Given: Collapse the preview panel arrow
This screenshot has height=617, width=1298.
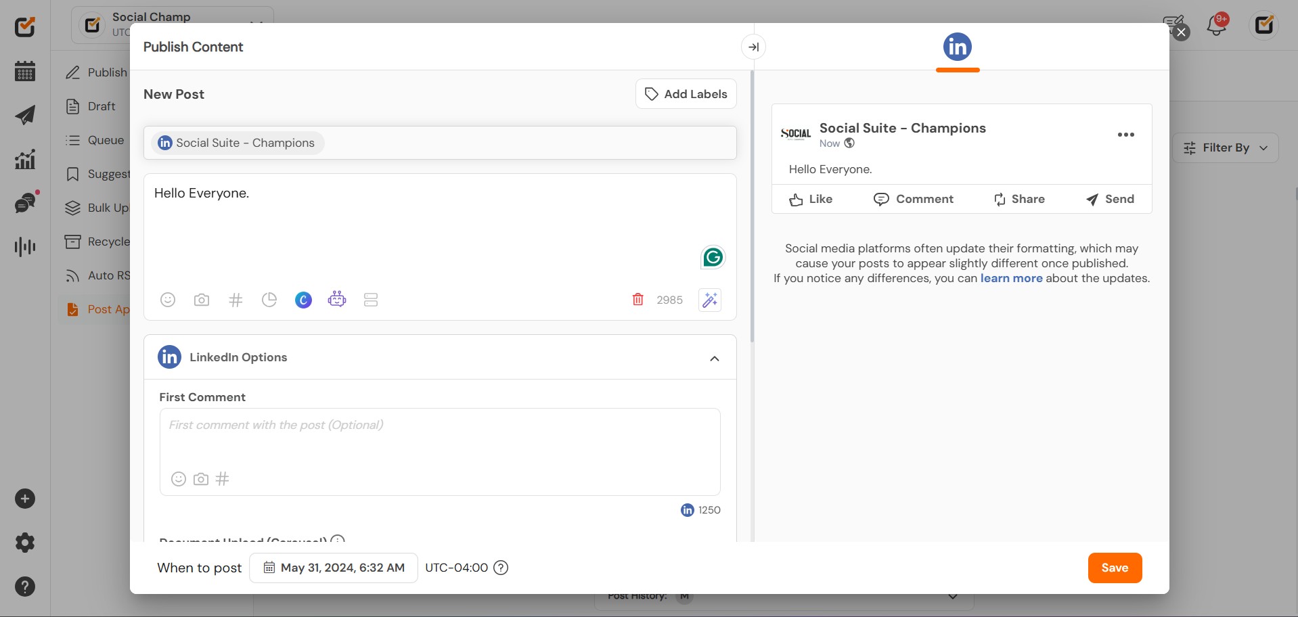Looking at the screenshot, I should click(753, 47).
